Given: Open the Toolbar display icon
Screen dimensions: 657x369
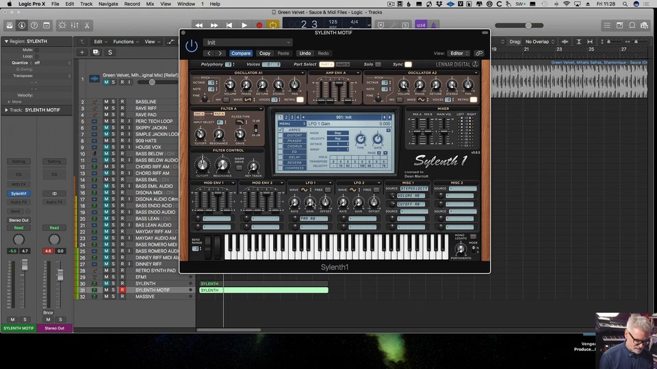Looking at the screenshot, I should pyautogui.click(x=47, y=25).
